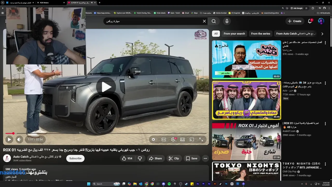Open the Auto Catch channel avatar
Image resolution: width=332 pixels, height=187 pixels.
7,158
